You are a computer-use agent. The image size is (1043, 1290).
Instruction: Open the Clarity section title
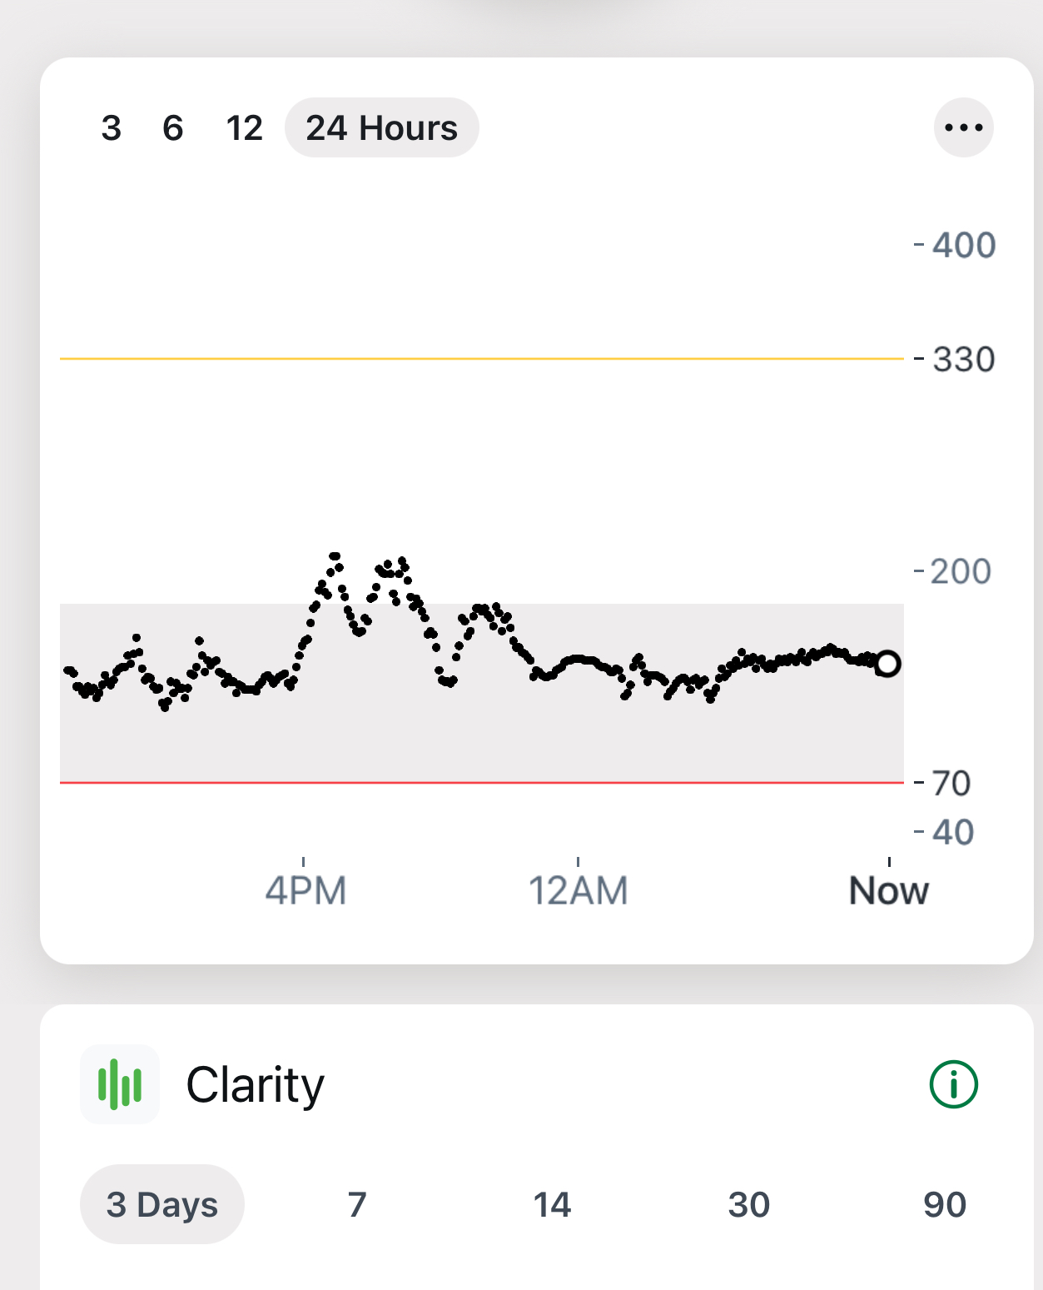255,1084
